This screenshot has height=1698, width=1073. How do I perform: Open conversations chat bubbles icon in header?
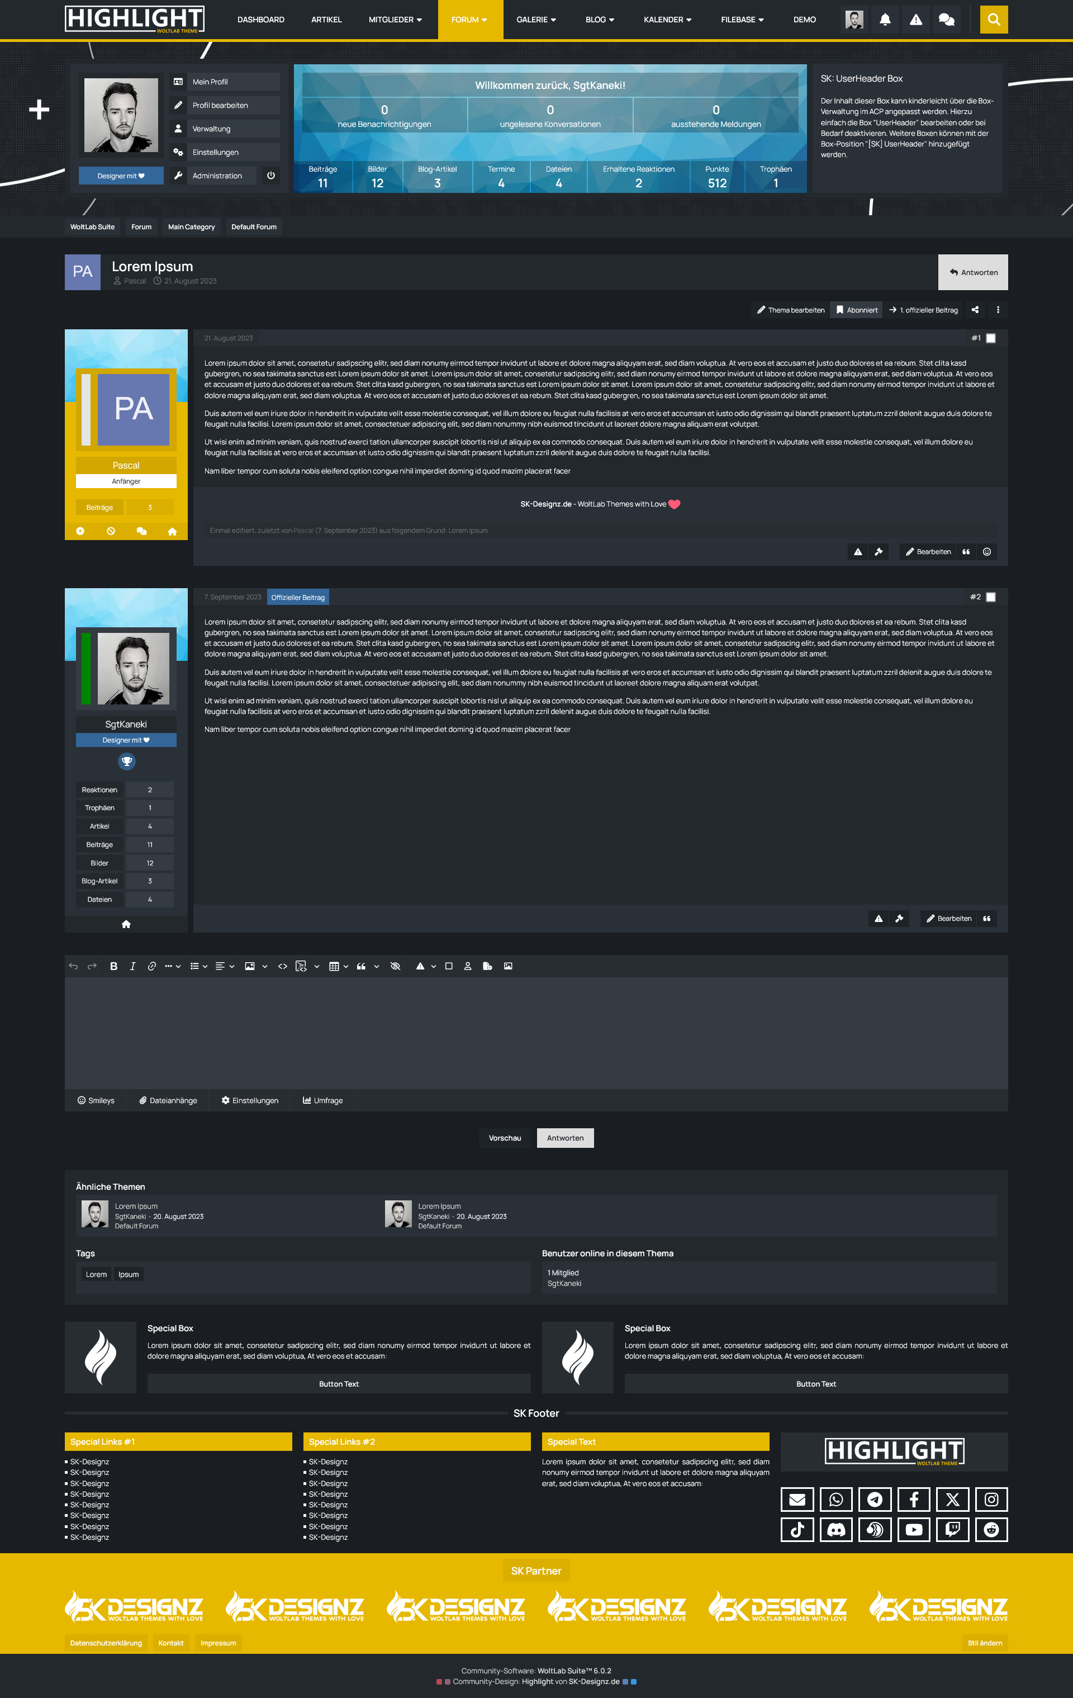[946, 20]
